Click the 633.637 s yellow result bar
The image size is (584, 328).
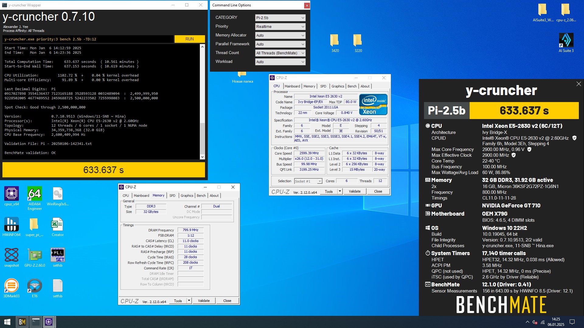coord(104,170)
